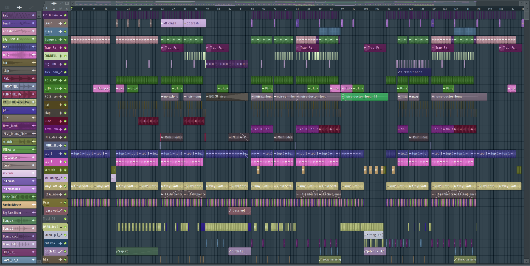Toggle mute on the Nova..mb track
Viewport: 530px width, 266px height.
coord(65,129)
